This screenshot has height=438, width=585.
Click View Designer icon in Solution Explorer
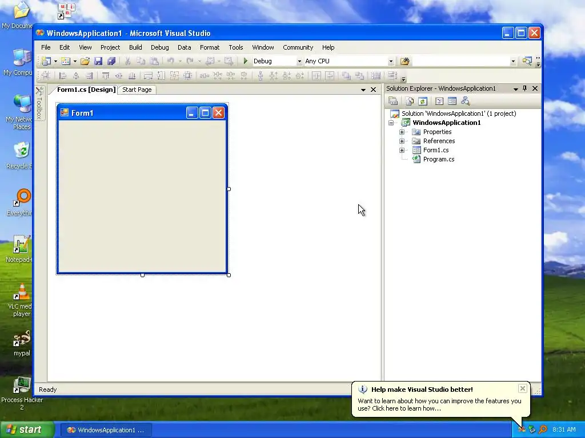(x=452, y=101)
